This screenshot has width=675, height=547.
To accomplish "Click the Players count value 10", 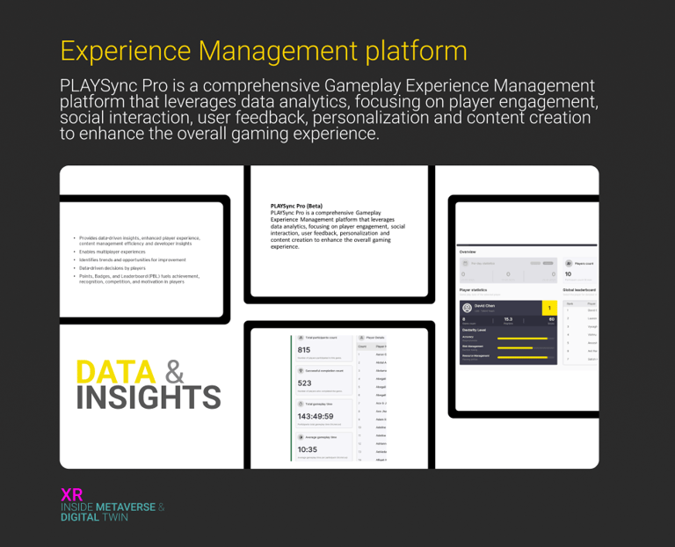I will coord(569,273).
